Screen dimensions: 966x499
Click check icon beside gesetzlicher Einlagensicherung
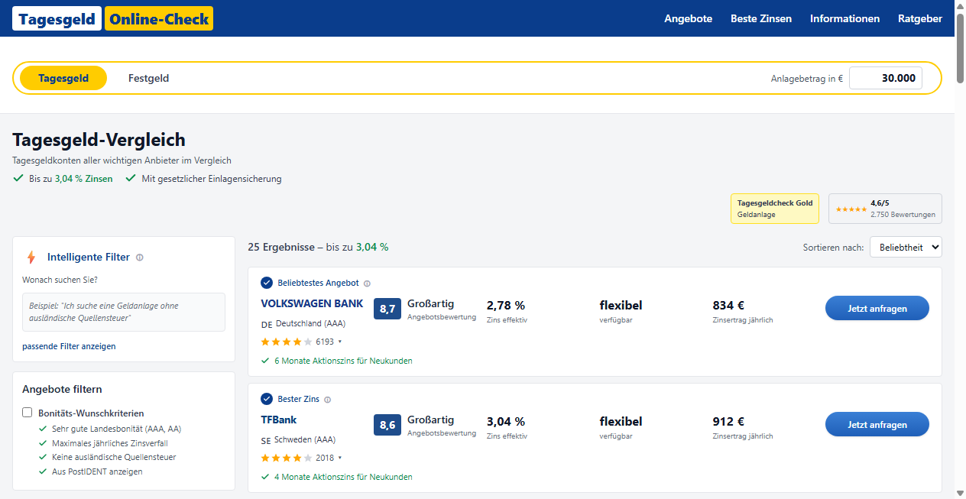131,178
